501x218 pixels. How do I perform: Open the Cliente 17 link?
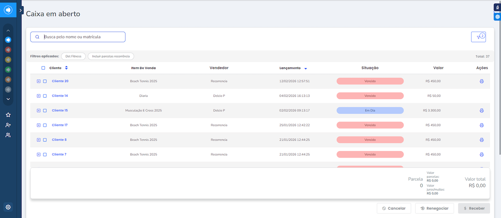[x=60, y=125]
